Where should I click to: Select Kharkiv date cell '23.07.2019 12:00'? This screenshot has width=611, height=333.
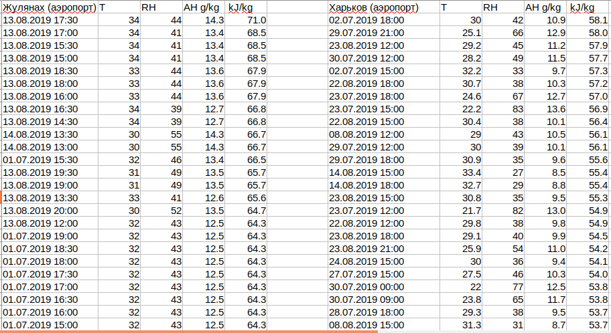[384, 211]
